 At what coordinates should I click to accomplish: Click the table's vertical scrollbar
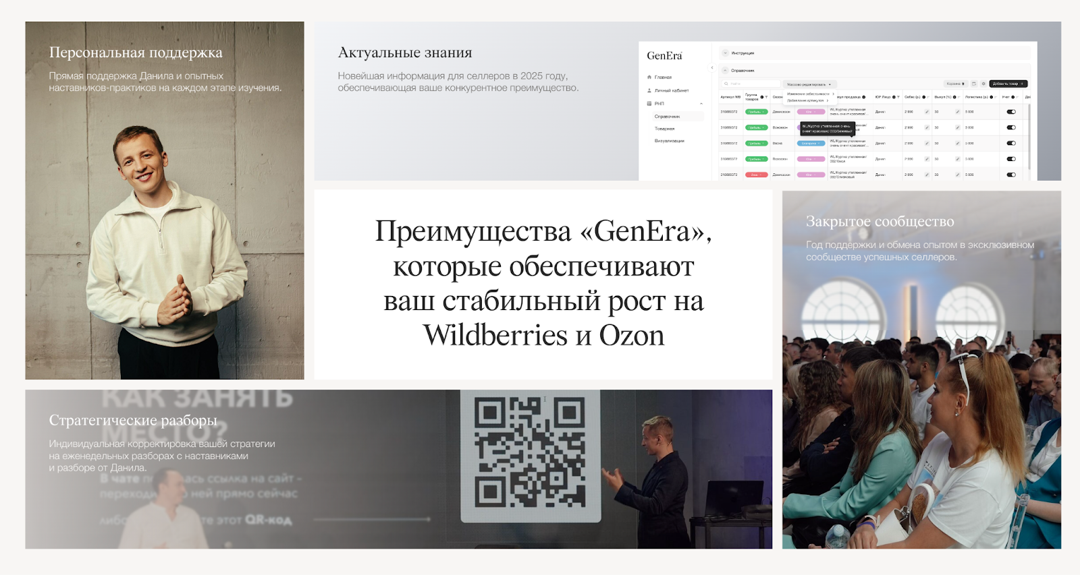(1029, 137)
